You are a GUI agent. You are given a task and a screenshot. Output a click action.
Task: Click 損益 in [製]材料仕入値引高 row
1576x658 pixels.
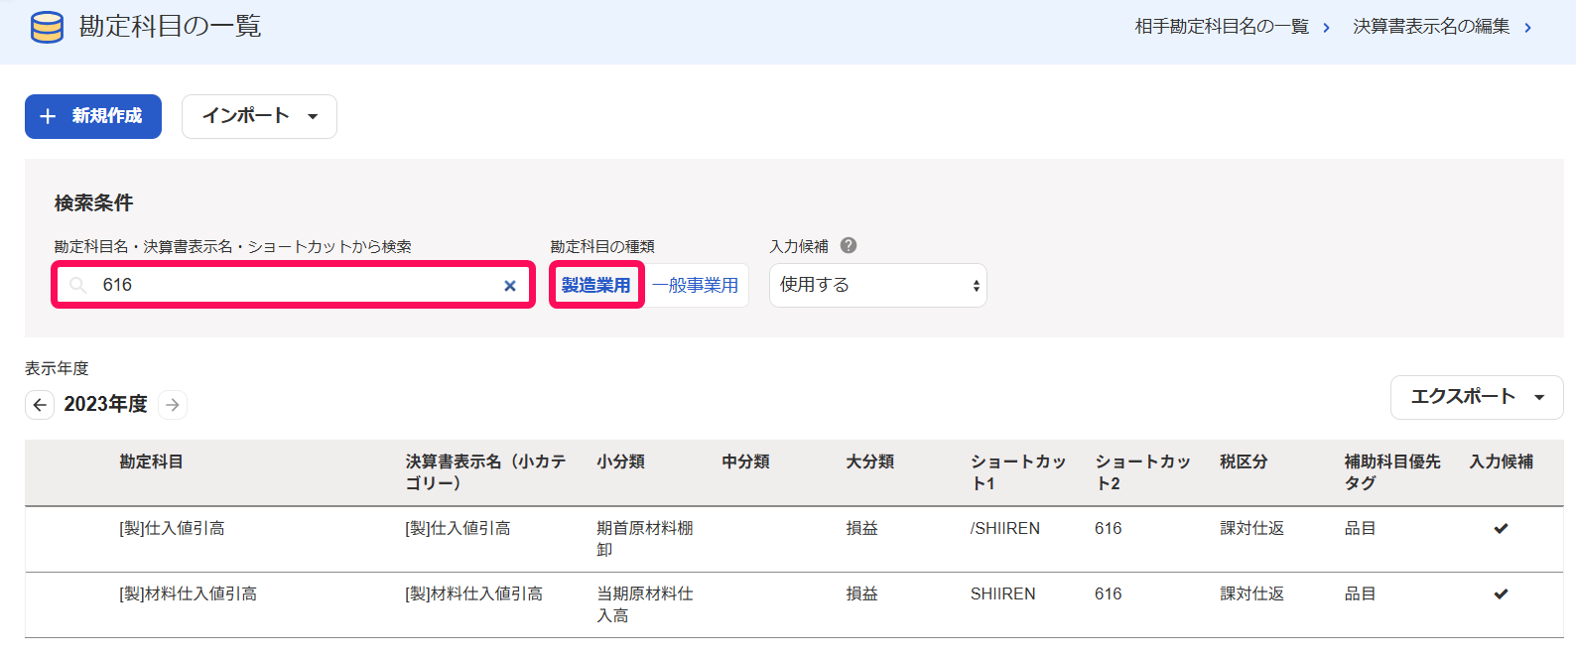click(862, 594)
